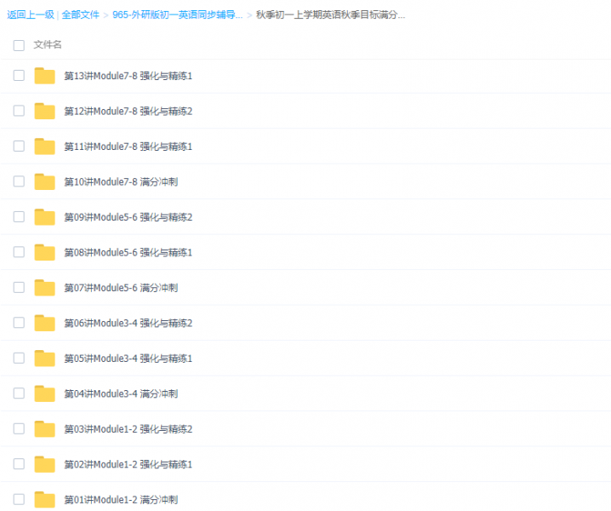This screenshot has width=611, height=511.
Task: Open folder name 第03讲Module1-2 强化与精练2
Action: 128,429
